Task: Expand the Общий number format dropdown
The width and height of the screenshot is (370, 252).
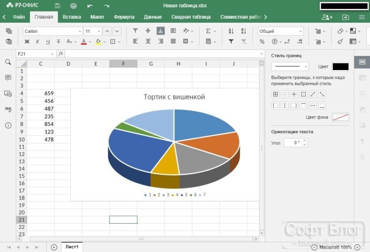Action: pos(280,31)
